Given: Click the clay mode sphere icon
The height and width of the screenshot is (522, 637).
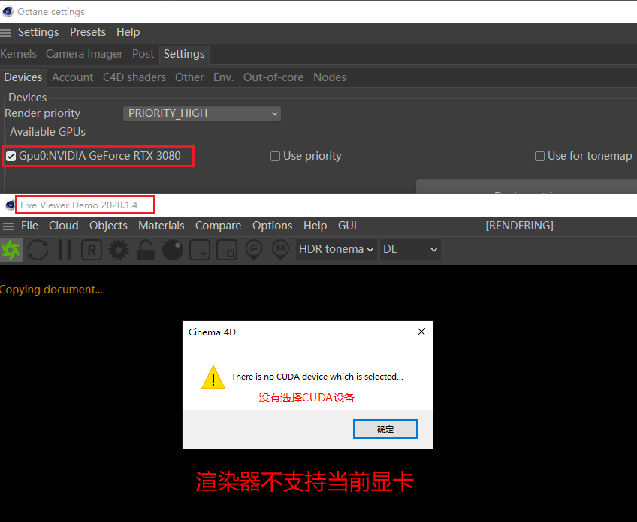Looking at the screenshot, I should point(173,250).
